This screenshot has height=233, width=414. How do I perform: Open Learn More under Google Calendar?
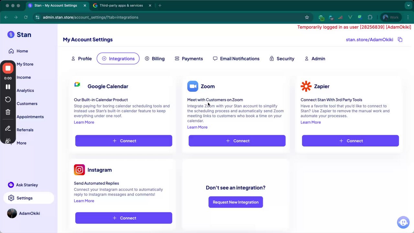(84, 122)
